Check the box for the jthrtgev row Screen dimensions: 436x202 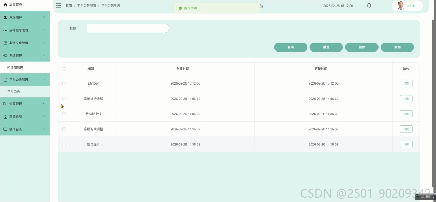click(x=64, y=83)
